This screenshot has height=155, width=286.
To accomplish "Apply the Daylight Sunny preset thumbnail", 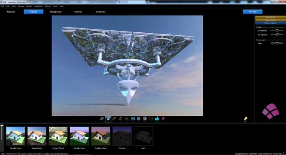I will point(15,136).
